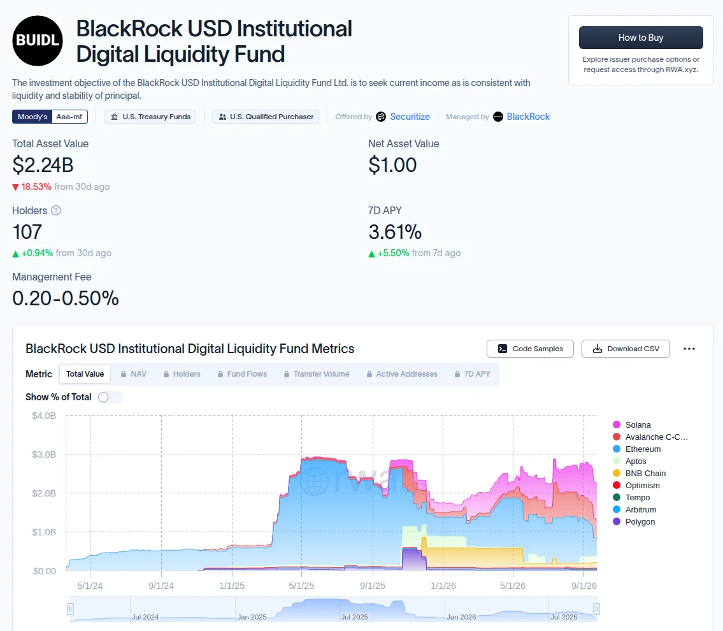Click the $1.00 Net Asset Value figure
Image resolution: width=723 pixels, height=631 pixels.
[392, 165]
